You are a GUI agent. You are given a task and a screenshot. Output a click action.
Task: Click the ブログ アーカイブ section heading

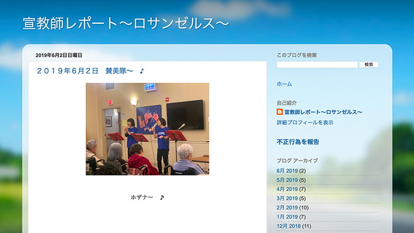[x=297, y=161]
